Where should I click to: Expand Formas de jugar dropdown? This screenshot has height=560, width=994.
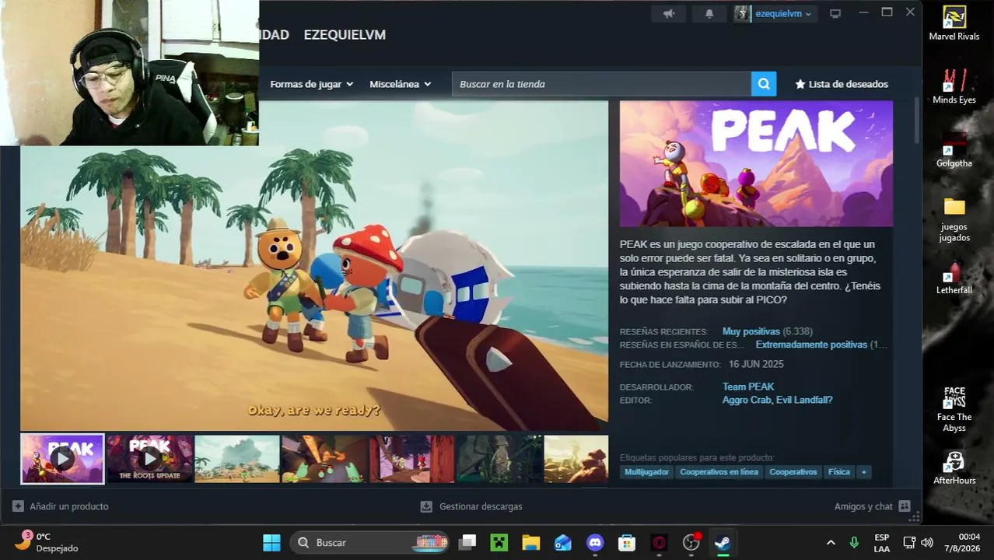coord(311,84)
